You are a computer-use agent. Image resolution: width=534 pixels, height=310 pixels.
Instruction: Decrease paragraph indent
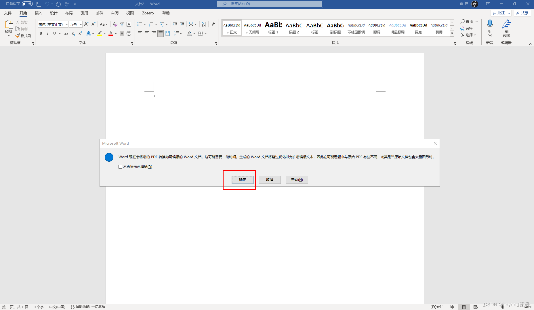point(175,24)
